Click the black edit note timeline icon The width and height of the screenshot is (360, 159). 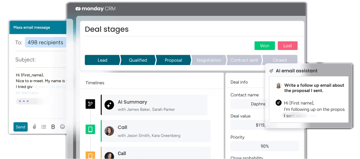tap(90, 104)
